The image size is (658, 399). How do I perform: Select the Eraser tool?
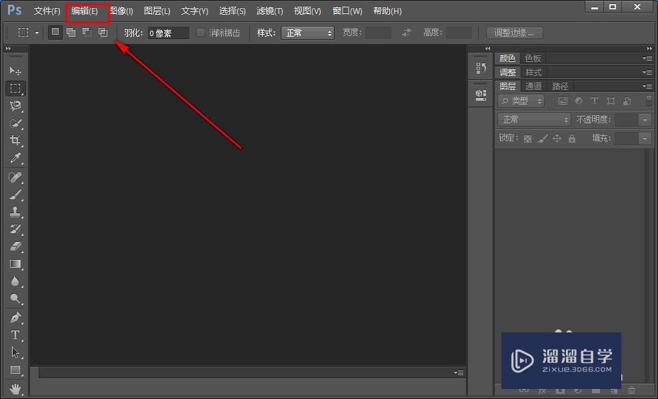(x=15, y=246)
